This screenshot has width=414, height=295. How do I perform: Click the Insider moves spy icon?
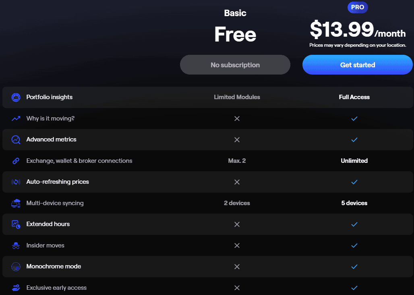16,245
